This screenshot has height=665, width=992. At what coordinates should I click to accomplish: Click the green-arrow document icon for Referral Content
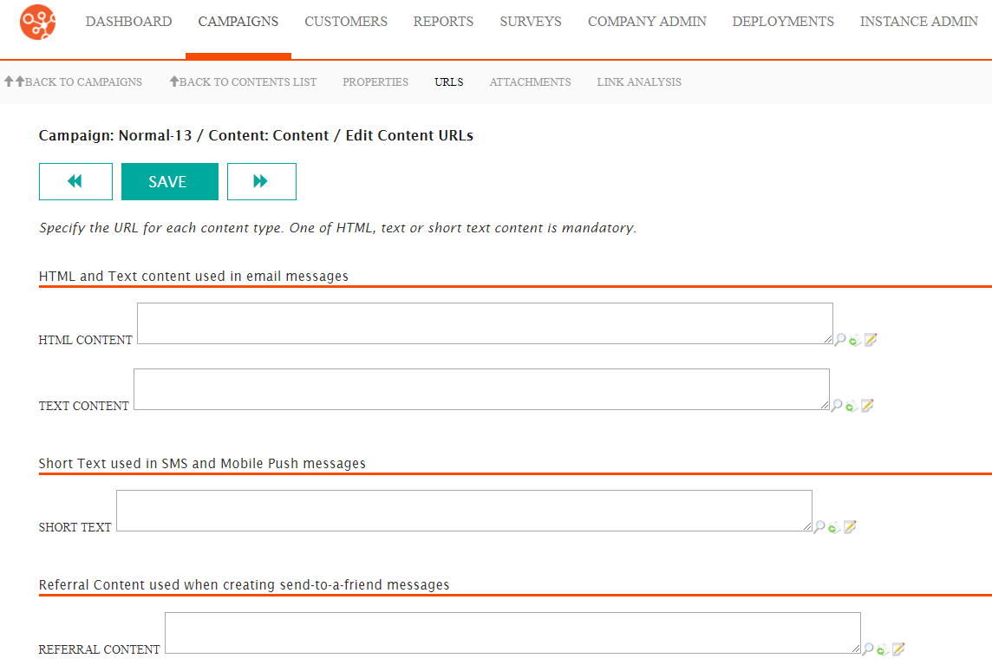(x=883, y=649)
